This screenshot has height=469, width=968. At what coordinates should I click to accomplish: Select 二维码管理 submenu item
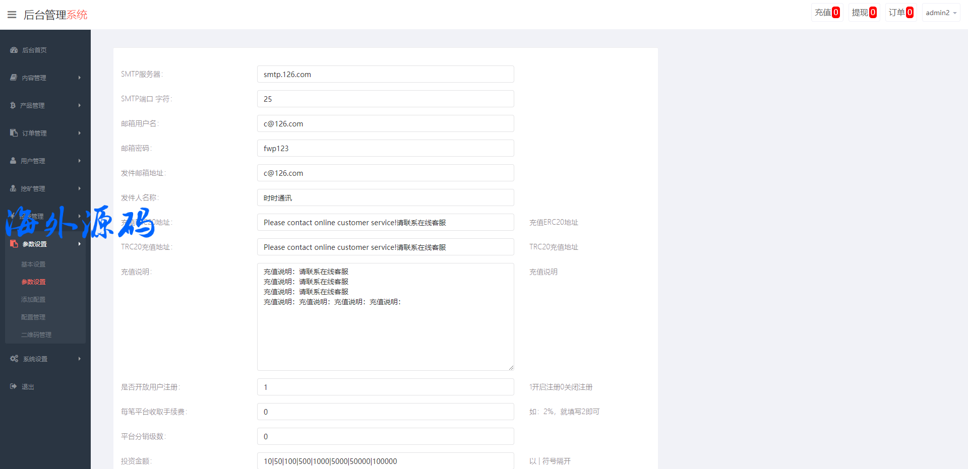pyautogui.click(x=36, y=334)
